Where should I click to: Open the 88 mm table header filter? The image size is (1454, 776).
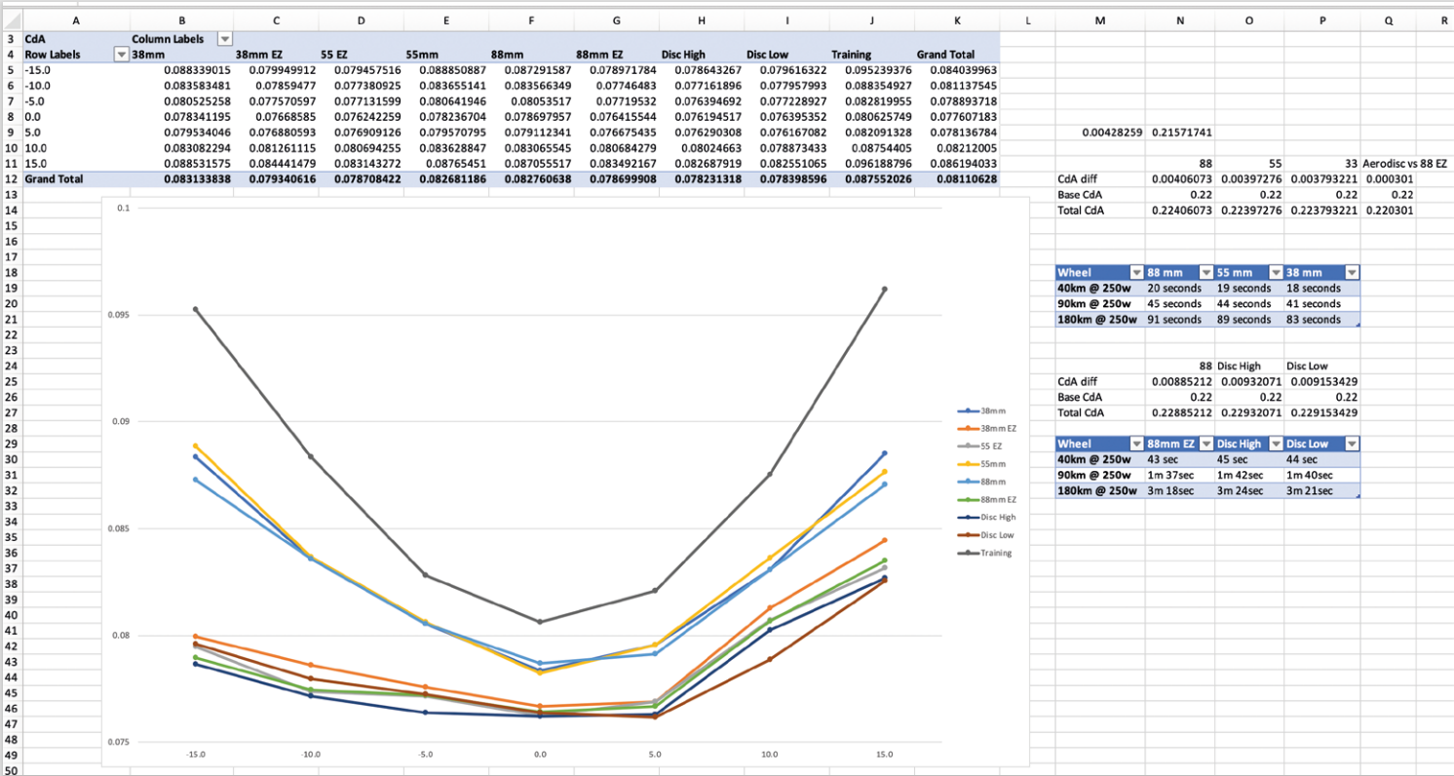pos(1206,273)
